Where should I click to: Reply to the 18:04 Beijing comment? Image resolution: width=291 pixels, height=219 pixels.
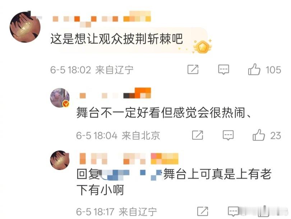click(x=228, y=135)
